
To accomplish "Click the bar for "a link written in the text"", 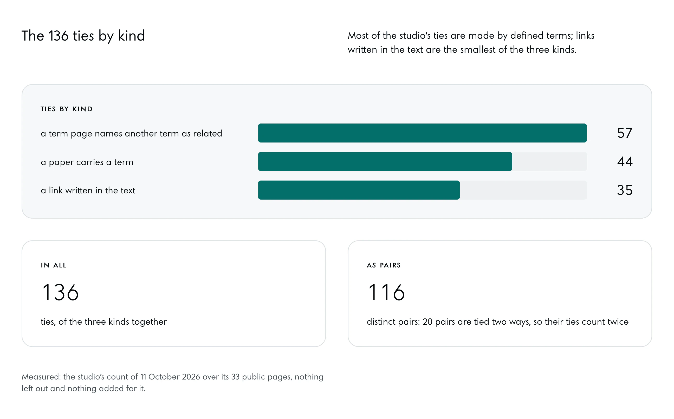I will 359,190.
